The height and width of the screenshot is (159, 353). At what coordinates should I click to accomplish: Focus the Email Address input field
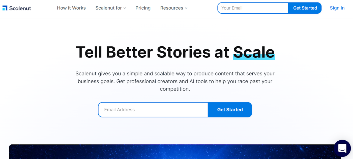(153, 110)
